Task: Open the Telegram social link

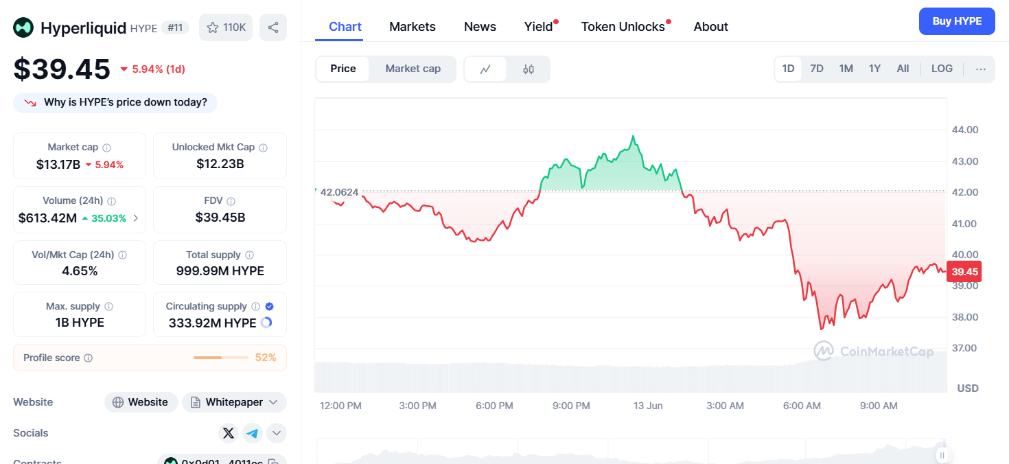Action: point(253,433)
